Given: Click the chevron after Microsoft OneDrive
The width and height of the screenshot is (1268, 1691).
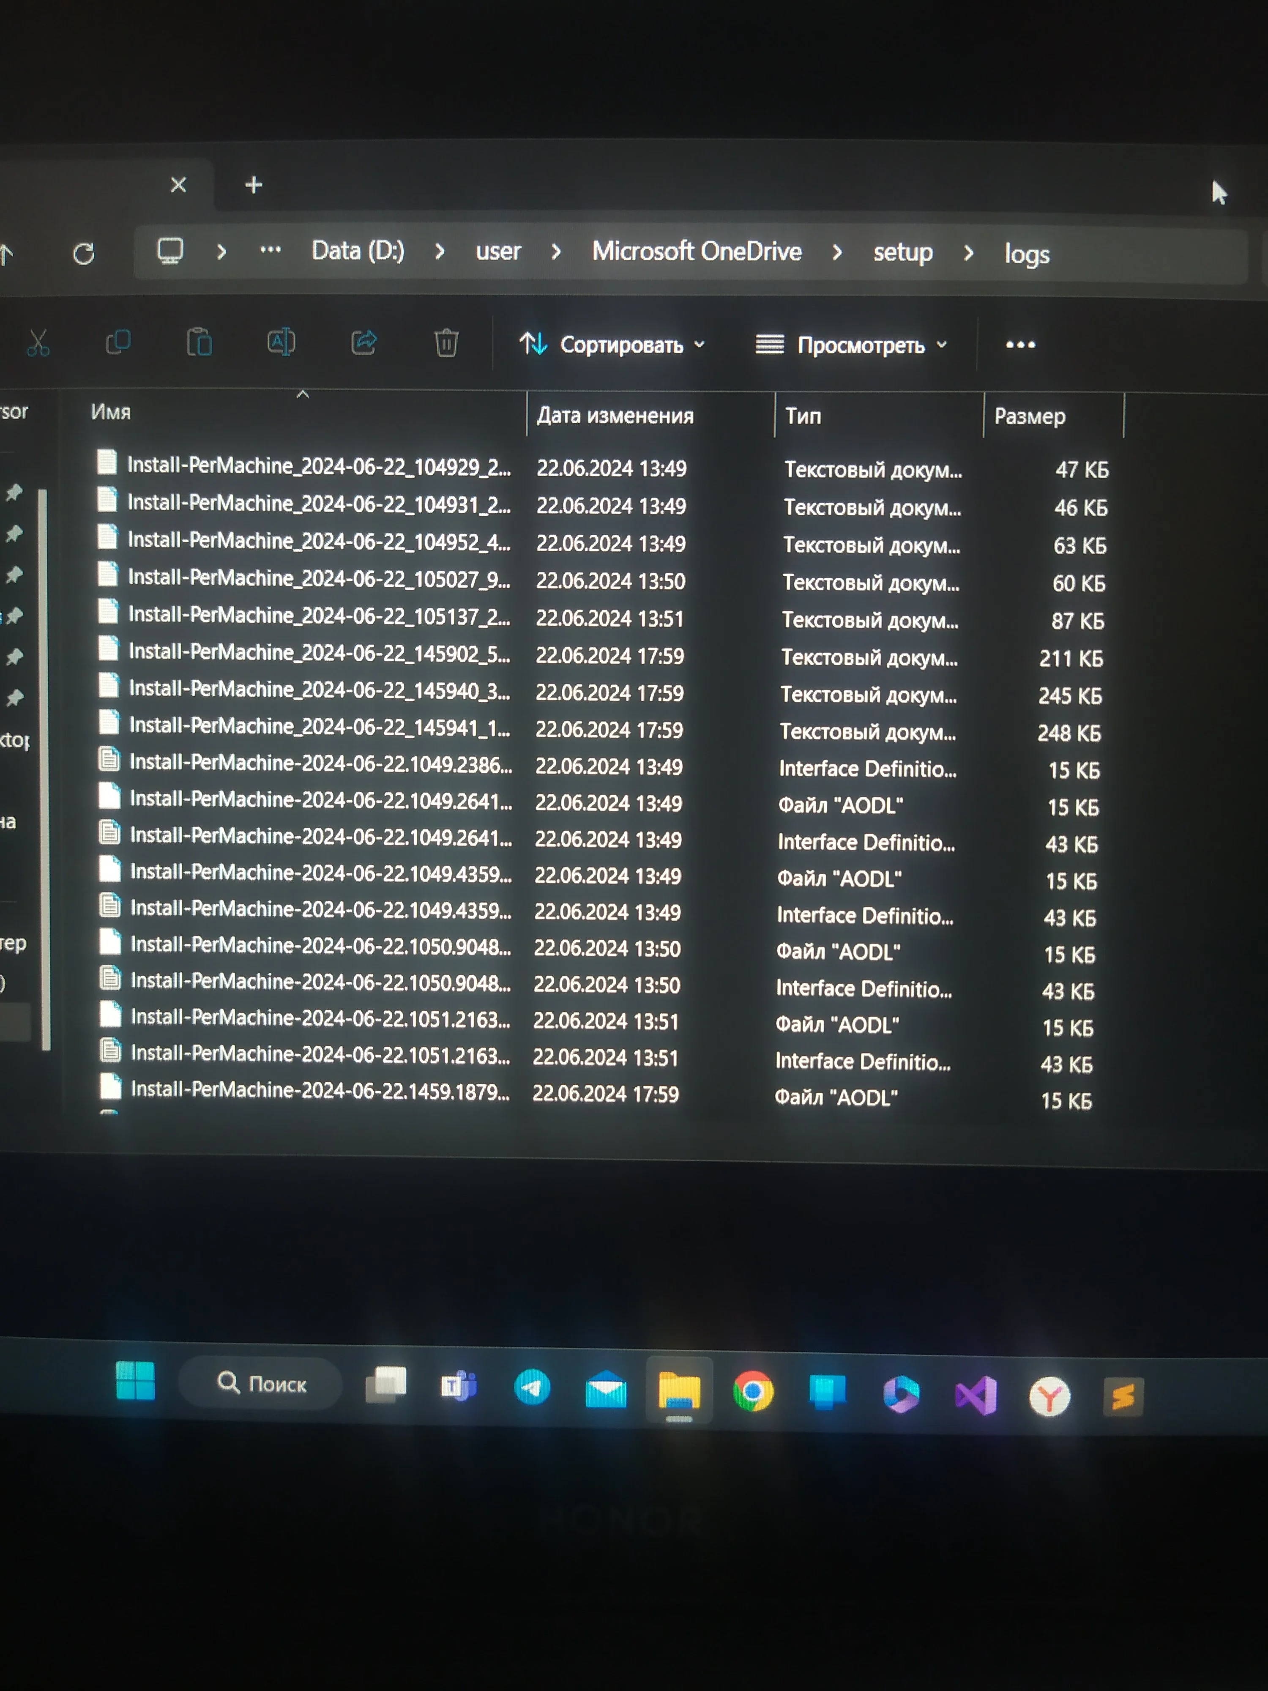Looking at the screenshot, I should [x=838, y=252].
